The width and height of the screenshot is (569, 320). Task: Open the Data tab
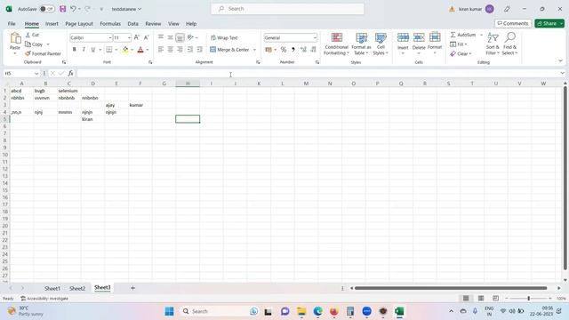132,24
